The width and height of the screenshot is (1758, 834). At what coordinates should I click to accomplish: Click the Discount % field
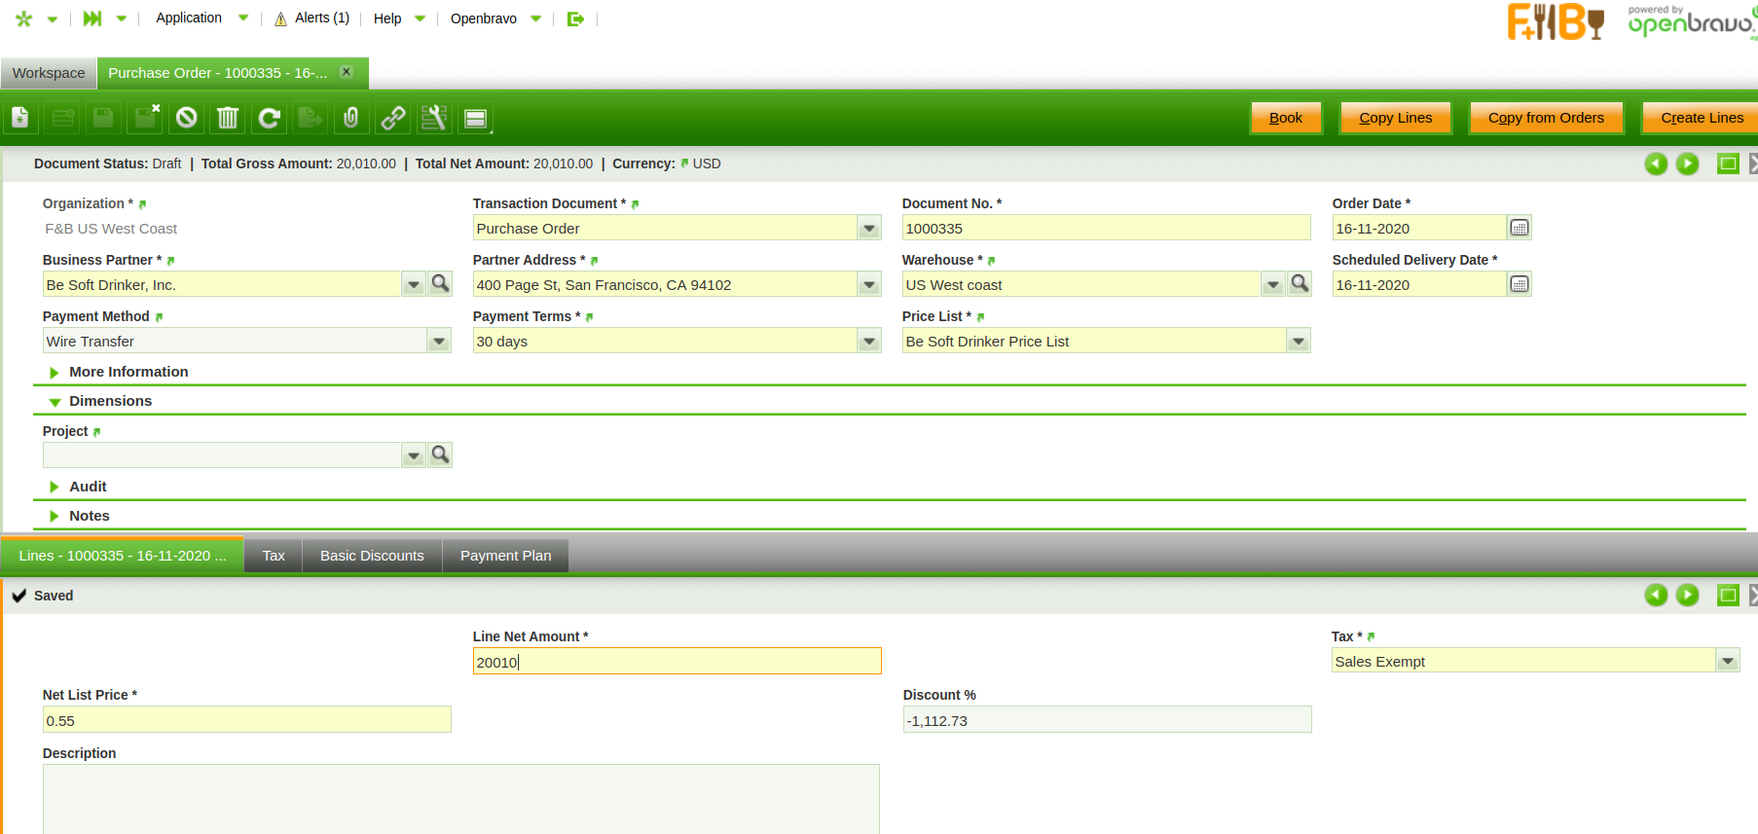coord(1107,720)
